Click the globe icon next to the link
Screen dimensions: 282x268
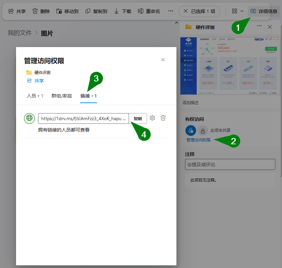[x=29, y=118]
